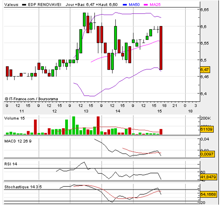Select the 'Valeurs' label

click(x=11, y=5)
